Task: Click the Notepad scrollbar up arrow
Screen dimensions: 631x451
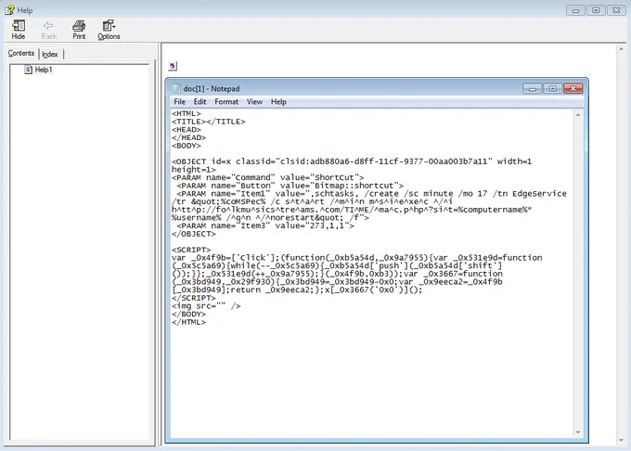Action: 578,115
